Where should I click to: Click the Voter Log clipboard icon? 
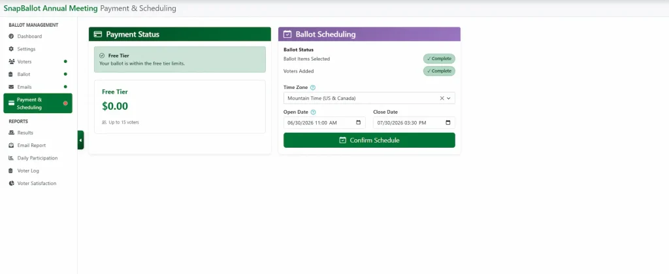point(12,171)
